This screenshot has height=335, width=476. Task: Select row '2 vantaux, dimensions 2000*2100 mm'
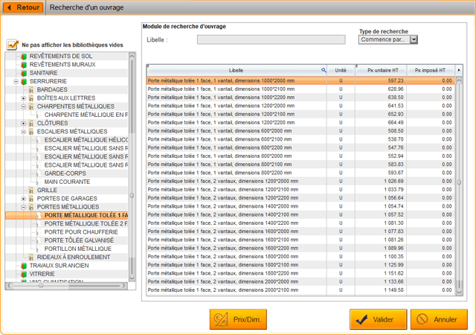300,290
